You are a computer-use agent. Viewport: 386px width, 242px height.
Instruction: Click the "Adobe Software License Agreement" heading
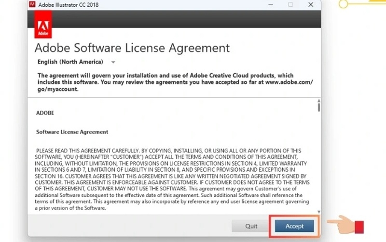132,48
